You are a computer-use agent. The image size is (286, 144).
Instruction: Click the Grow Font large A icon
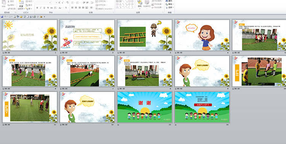59,3
